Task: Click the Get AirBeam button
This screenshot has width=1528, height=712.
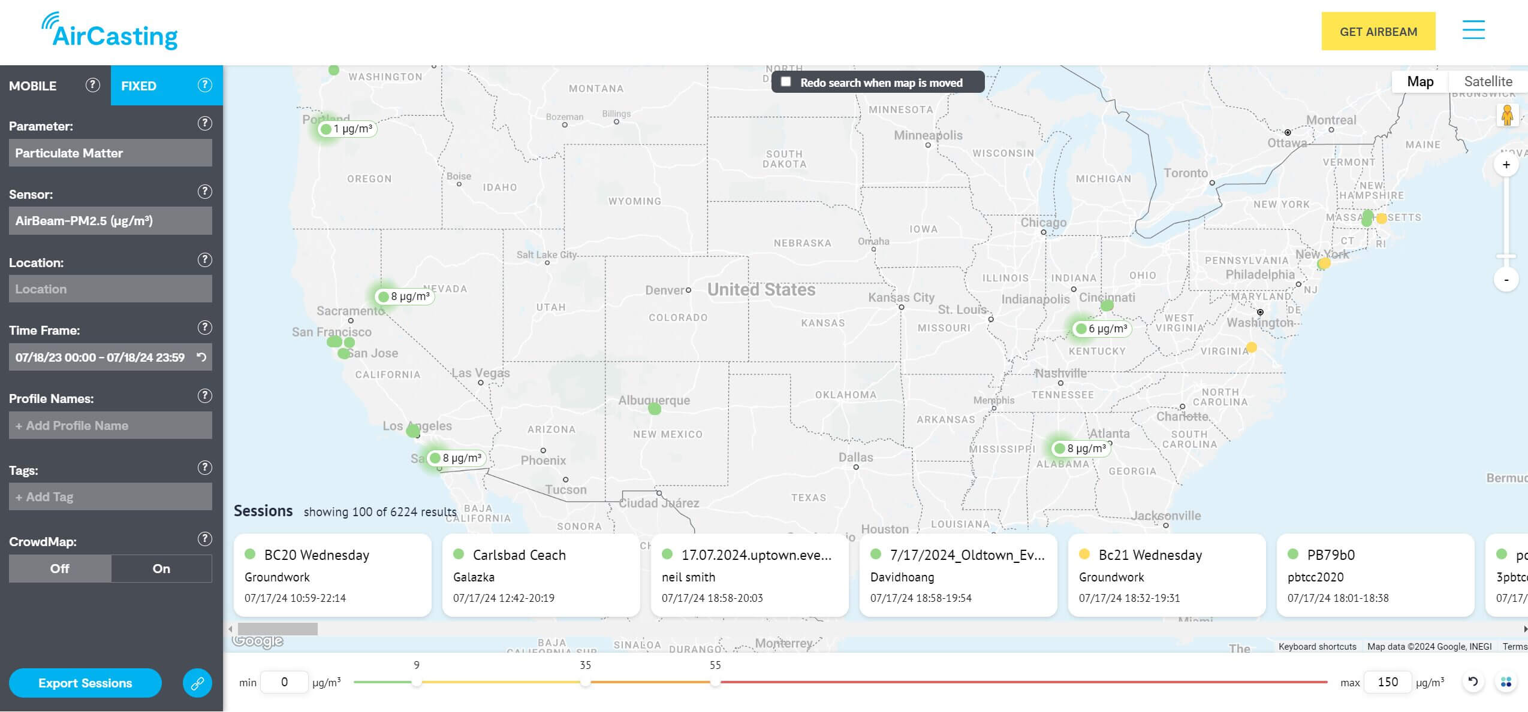Action: point(1378,31)
